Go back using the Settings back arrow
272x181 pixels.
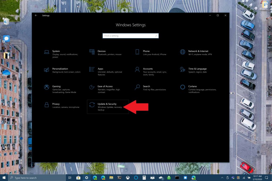[36, 15]
